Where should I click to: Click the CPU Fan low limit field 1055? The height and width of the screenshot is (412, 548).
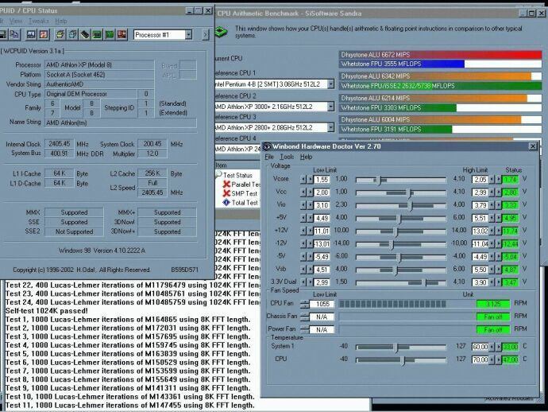click(x=322, y=304)
